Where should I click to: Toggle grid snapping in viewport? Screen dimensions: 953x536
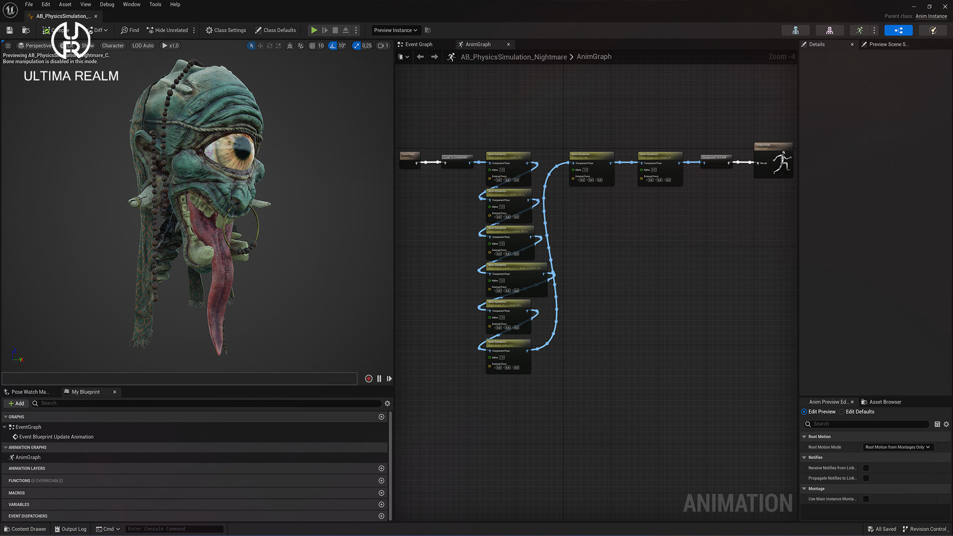click(312, 46)
